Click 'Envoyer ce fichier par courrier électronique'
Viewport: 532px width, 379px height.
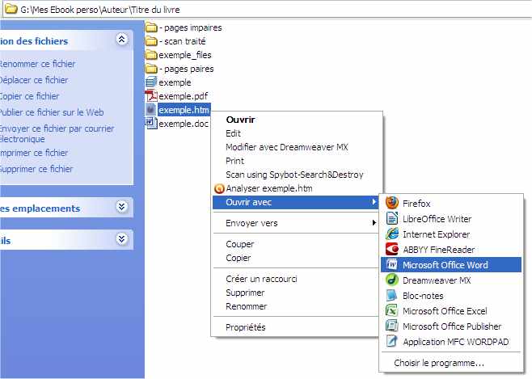[57, 134]
